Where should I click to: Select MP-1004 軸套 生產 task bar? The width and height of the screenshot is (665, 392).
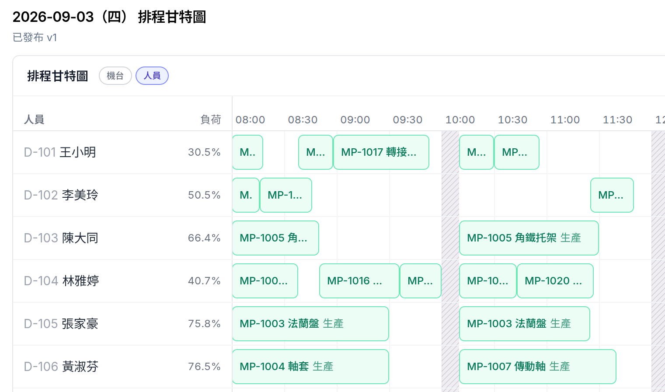[310, 367]
